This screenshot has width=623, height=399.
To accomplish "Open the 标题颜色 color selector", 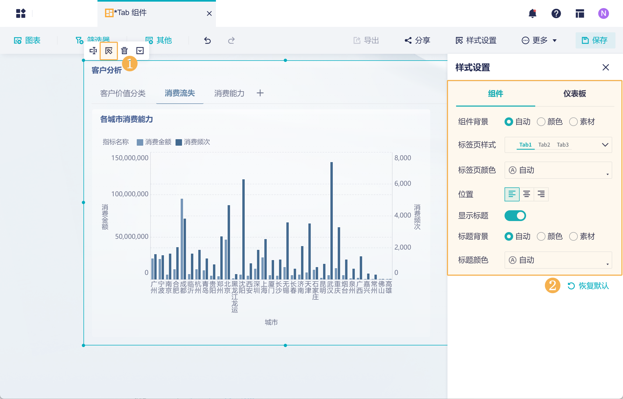I will click(558, 260).
